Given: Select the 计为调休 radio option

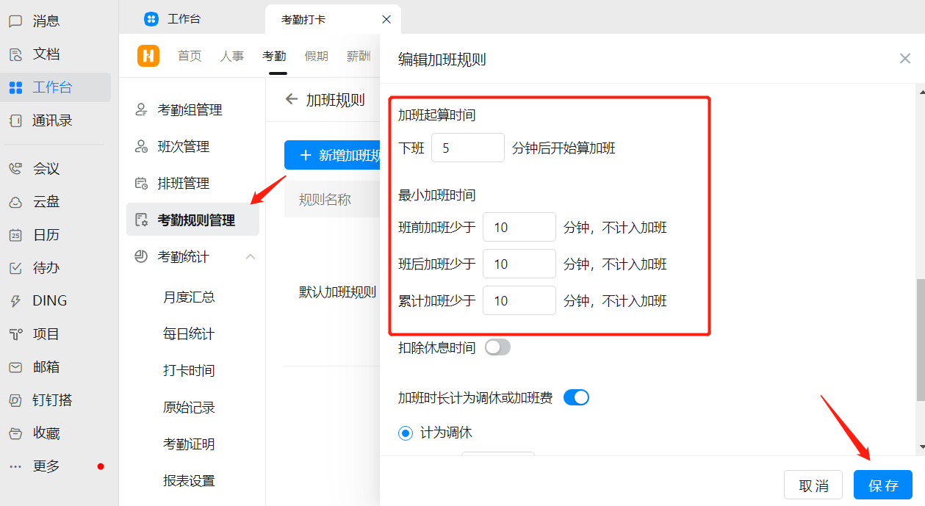Looking at the screenshot, I should 405,433.
